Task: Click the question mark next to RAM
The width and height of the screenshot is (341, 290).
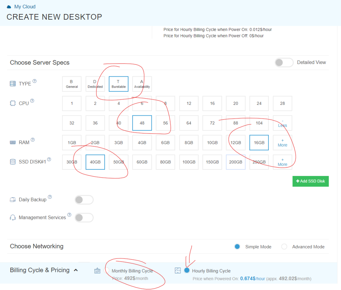Action: click(33, 140)
